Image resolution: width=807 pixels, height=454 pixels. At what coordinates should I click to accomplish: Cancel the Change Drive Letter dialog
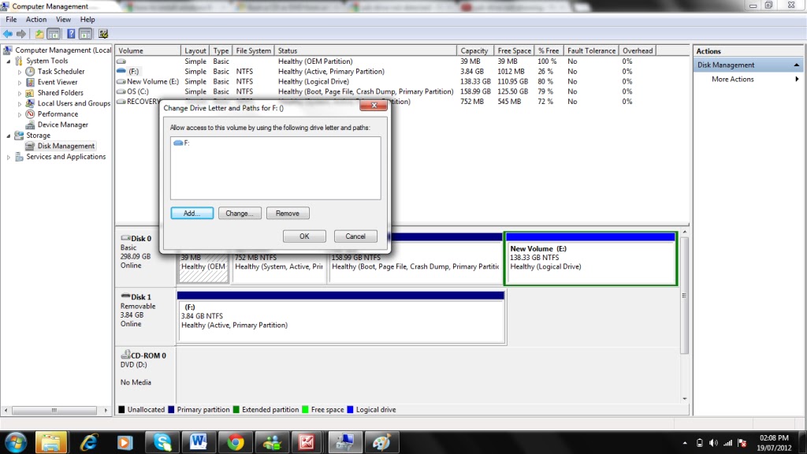pos(355,236)
